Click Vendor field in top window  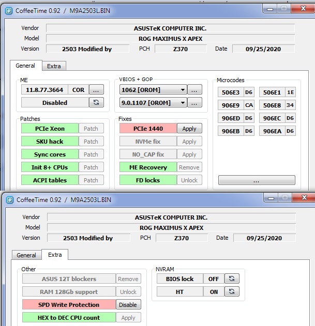[x=170, y=28]
